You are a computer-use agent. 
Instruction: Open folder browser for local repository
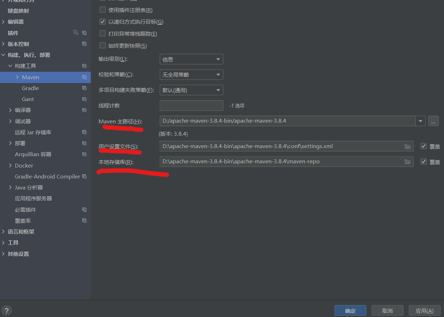click(x=408, y=162)
